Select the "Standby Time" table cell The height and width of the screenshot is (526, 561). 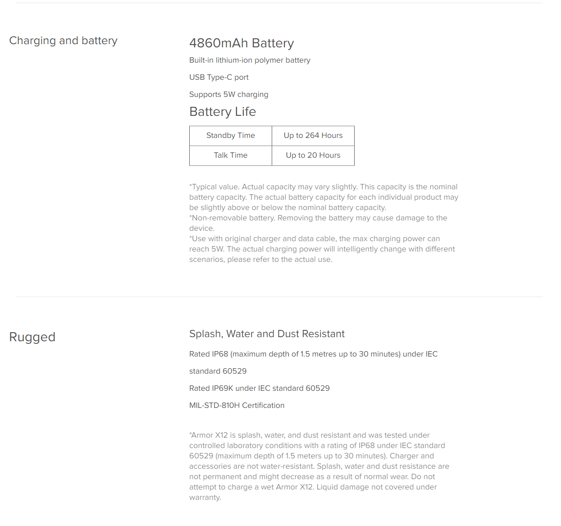(231, 136)
